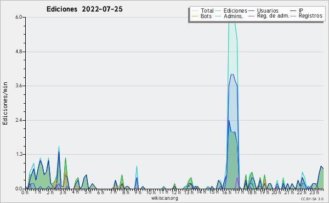Viewport: 329px width, 203px height.
Task: Click the 23 h x-axis label
Action: (x=314, y=192)
